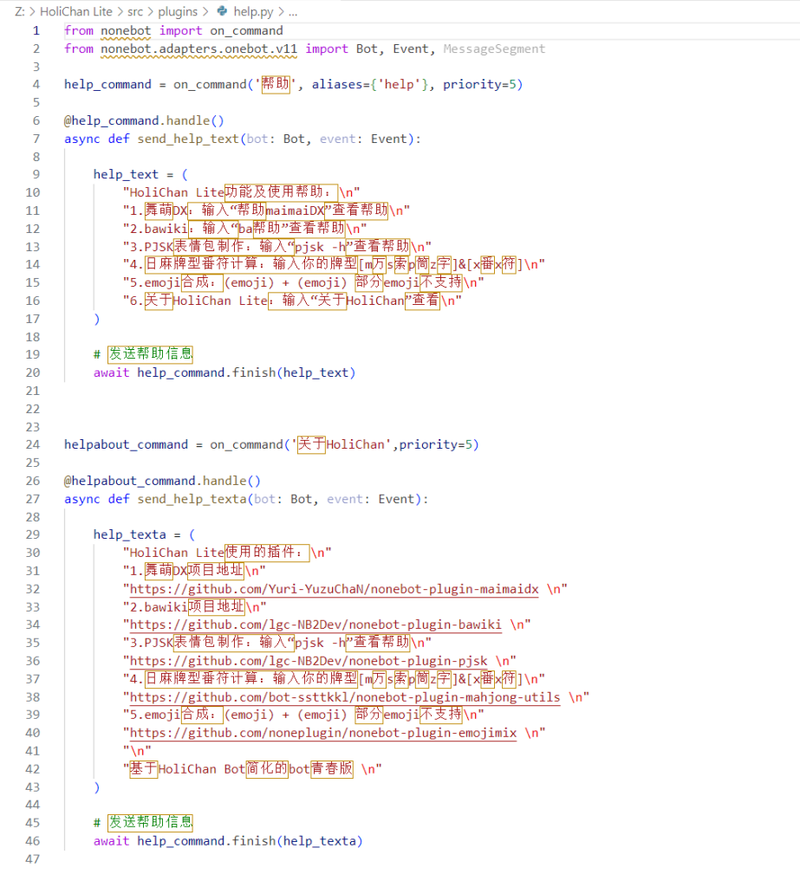Click "aliases={'help'}" argument

(370, 84)
